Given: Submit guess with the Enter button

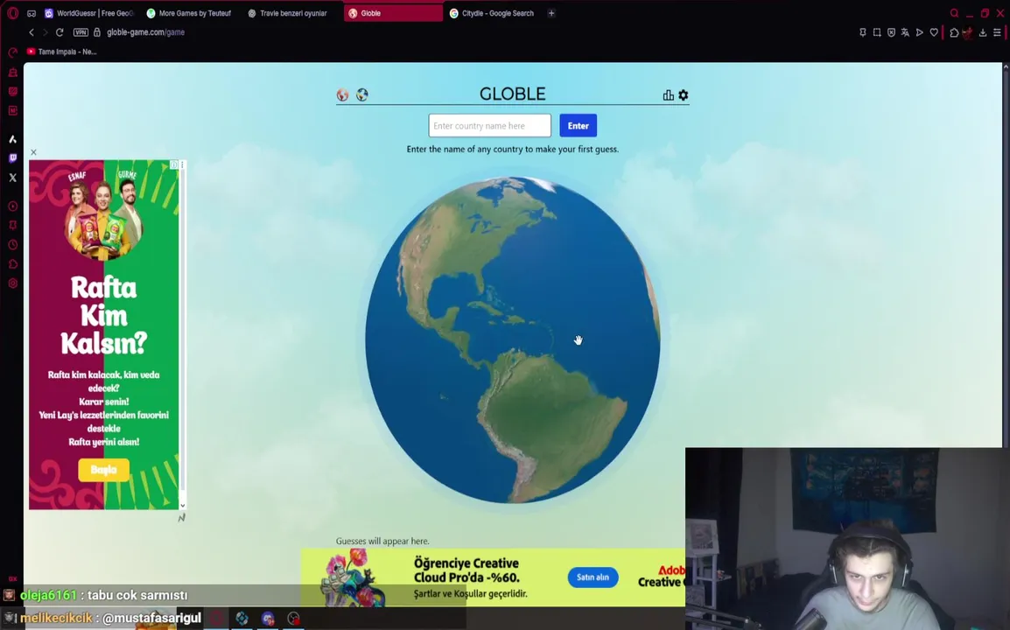Looking at the screenshot, I should (x=579, y=126).
